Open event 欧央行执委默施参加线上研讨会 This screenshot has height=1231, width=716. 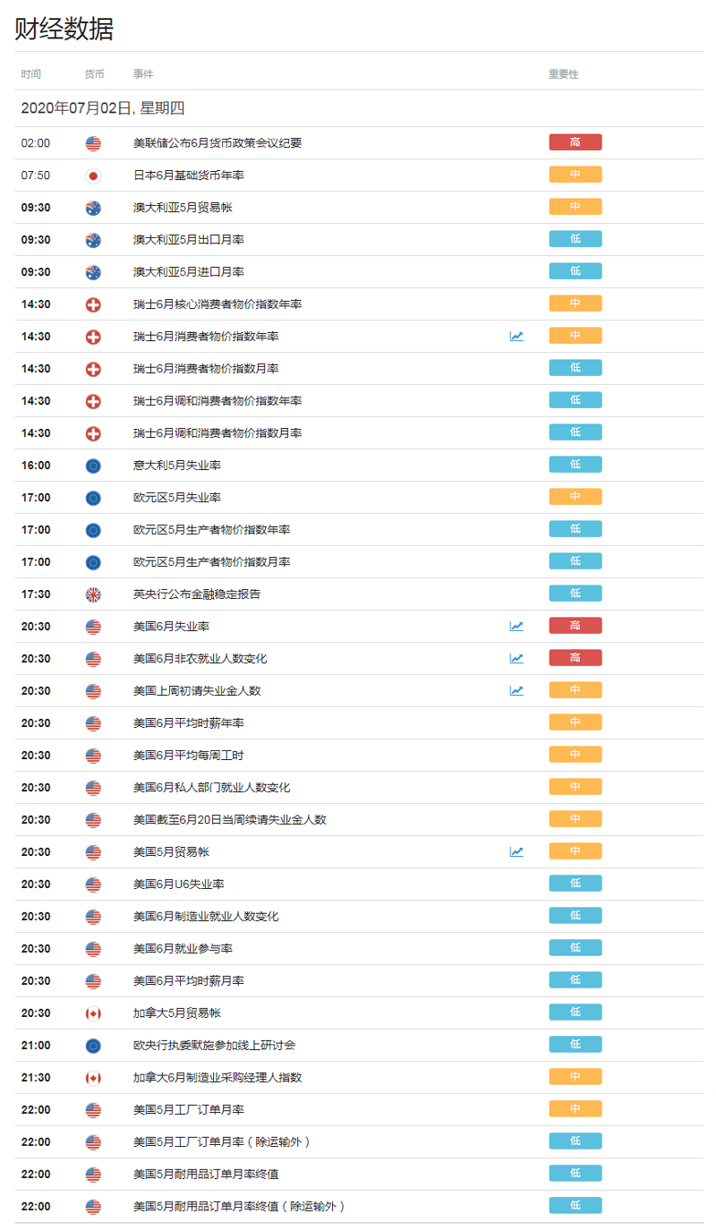pyautogui.click(x=214, y=1046)
